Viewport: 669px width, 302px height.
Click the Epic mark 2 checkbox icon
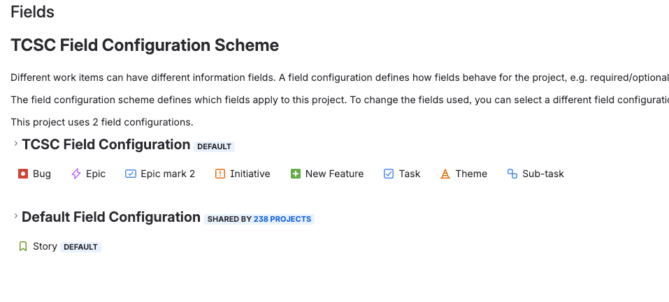tap(130, 174)
